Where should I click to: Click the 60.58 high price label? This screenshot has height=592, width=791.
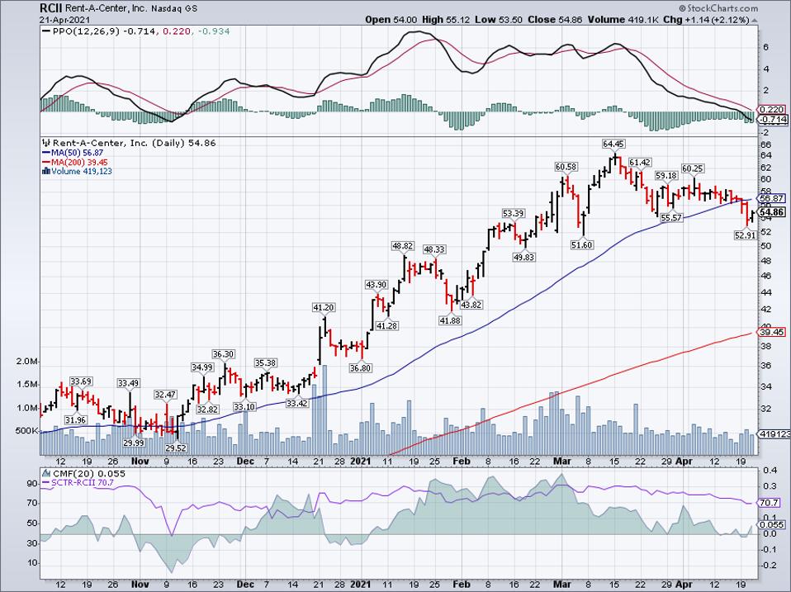(566, 167)
